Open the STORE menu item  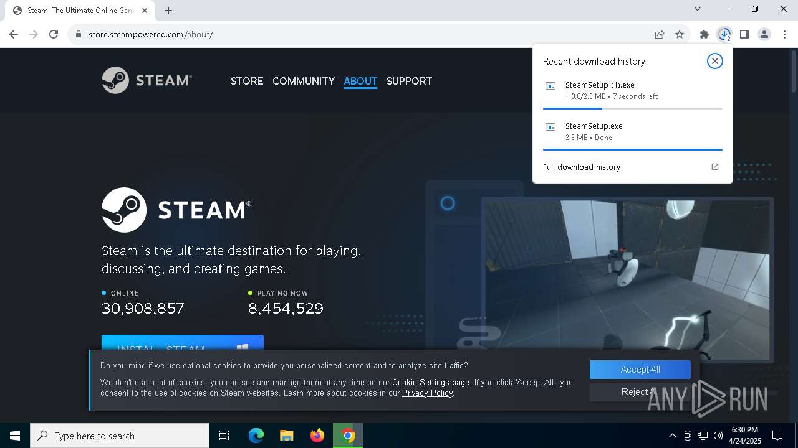coord(247,81)
